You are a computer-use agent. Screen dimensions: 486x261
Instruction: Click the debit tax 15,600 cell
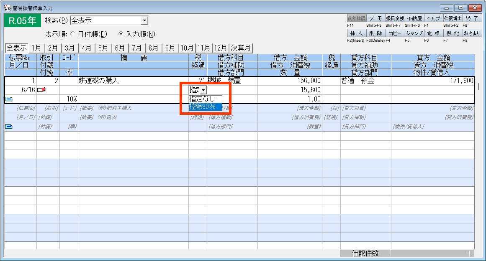[x=290, y=90]
